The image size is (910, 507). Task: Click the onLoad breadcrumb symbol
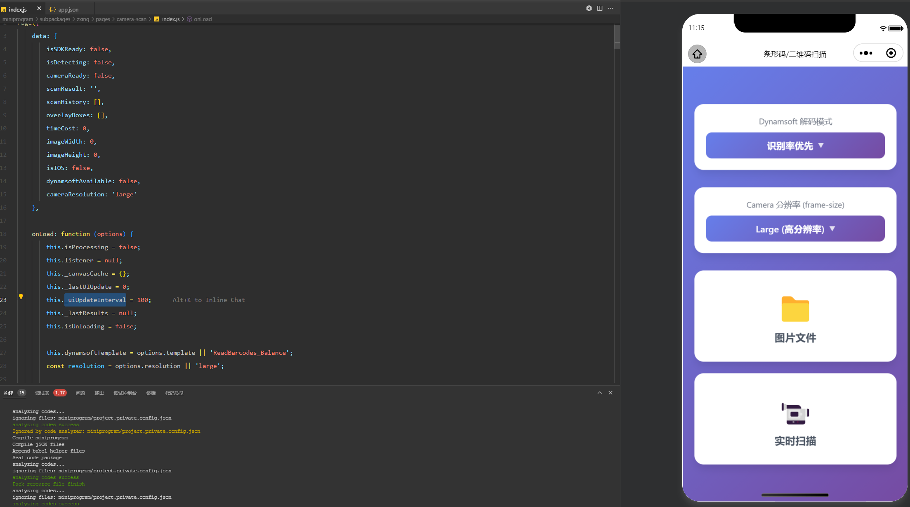[203, 19]
